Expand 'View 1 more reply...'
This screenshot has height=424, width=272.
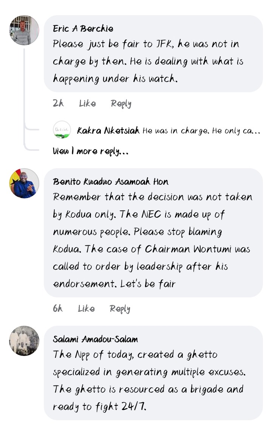(91, 151)
